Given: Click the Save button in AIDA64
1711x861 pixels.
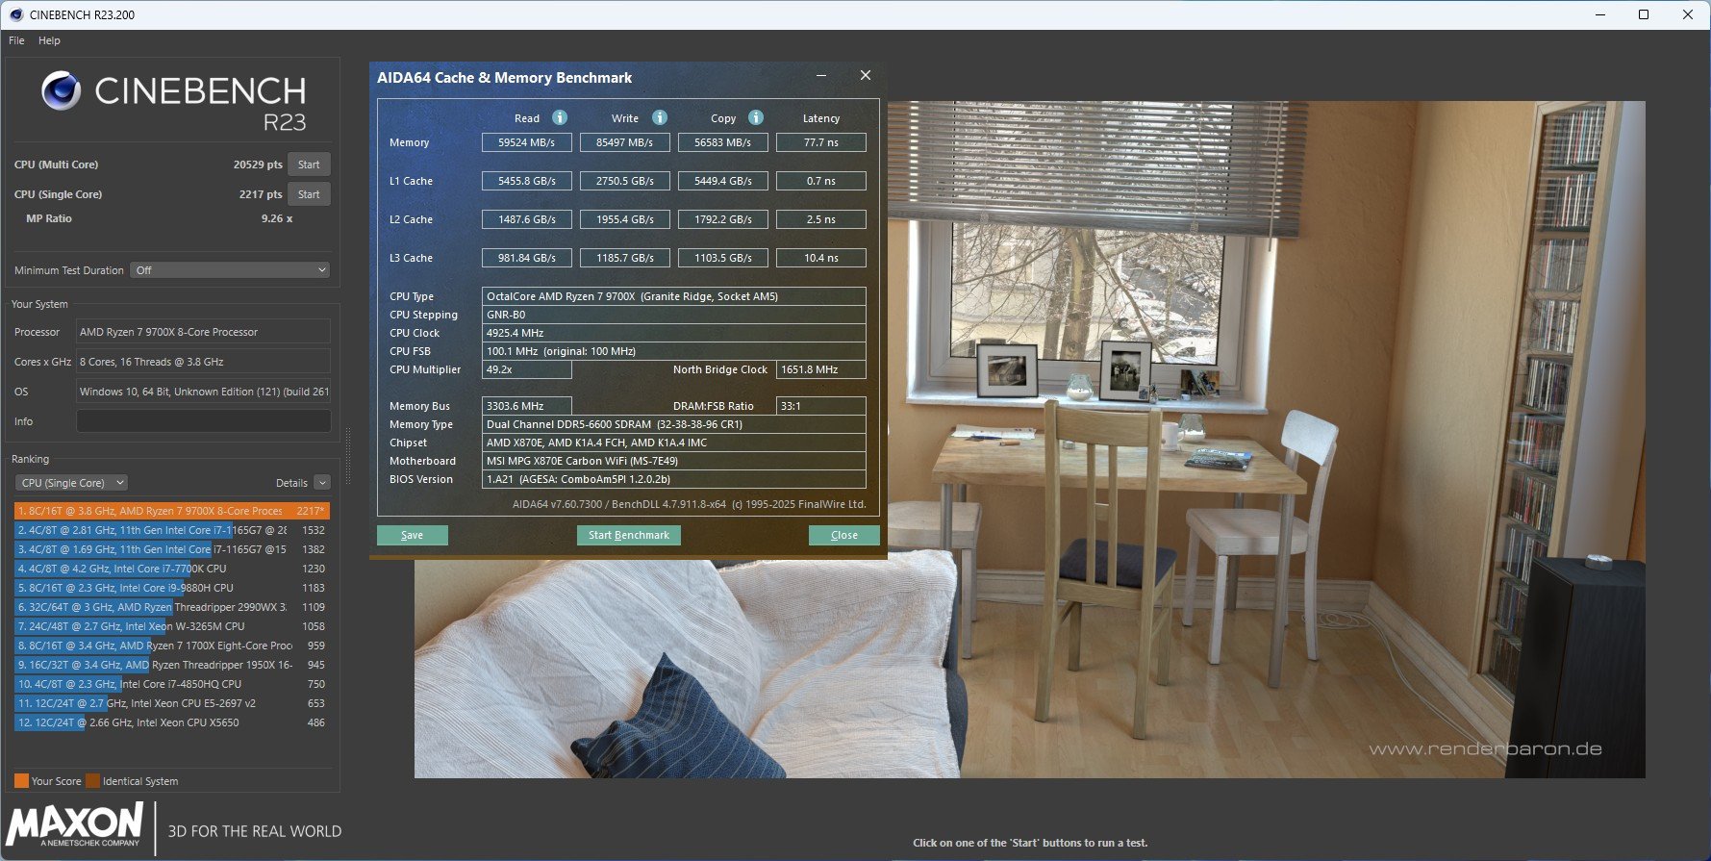Looking at the screenshot, I should pos(412,535).
